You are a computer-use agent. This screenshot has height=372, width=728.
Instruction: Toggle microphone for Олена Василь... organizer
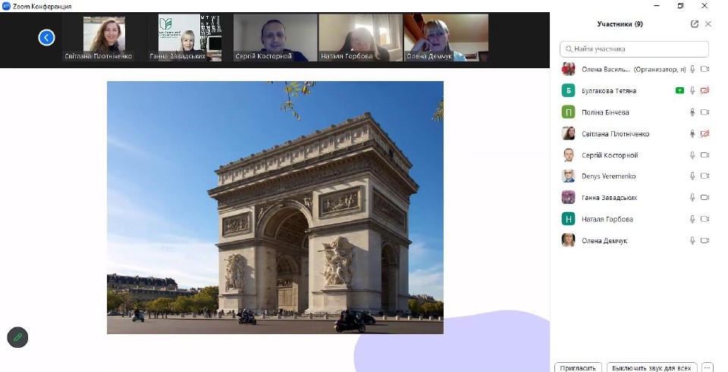pyautogui.click(x=692, y=69)
